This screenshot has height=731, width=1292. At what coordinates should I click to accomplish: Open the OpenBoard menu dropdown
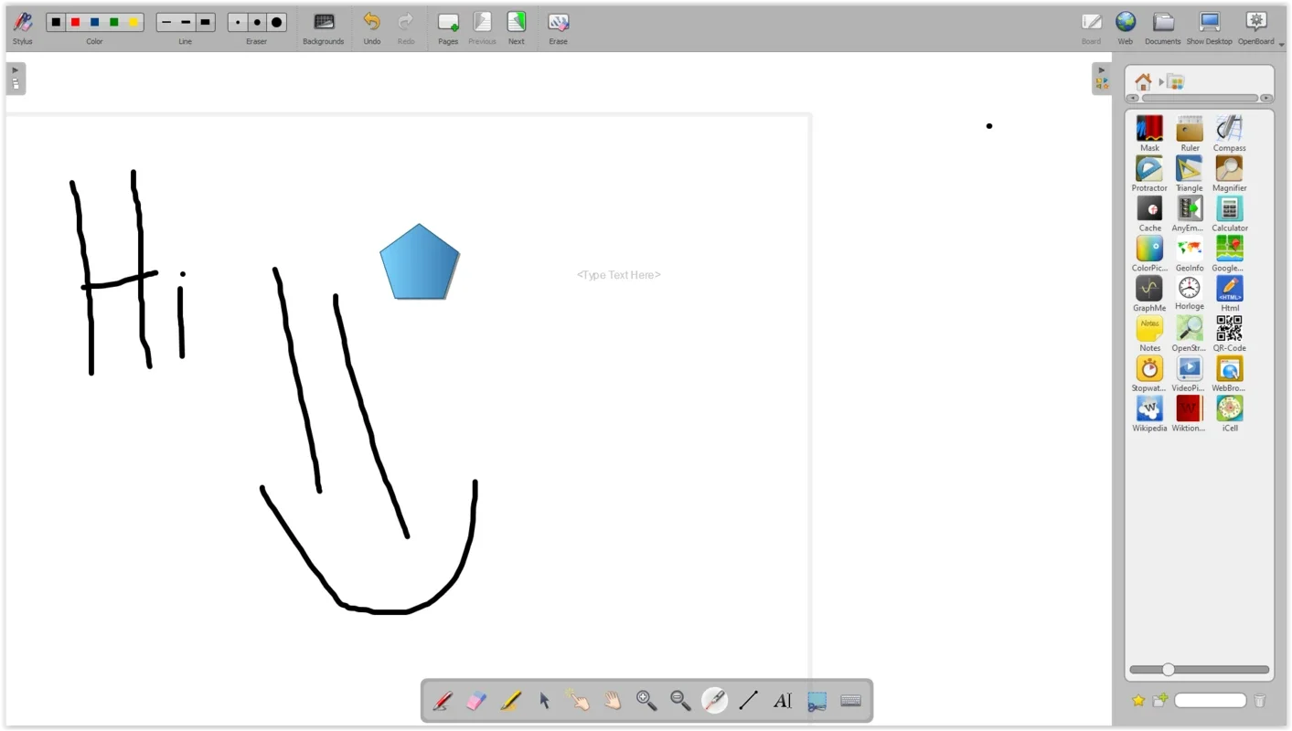point(1255,26)
